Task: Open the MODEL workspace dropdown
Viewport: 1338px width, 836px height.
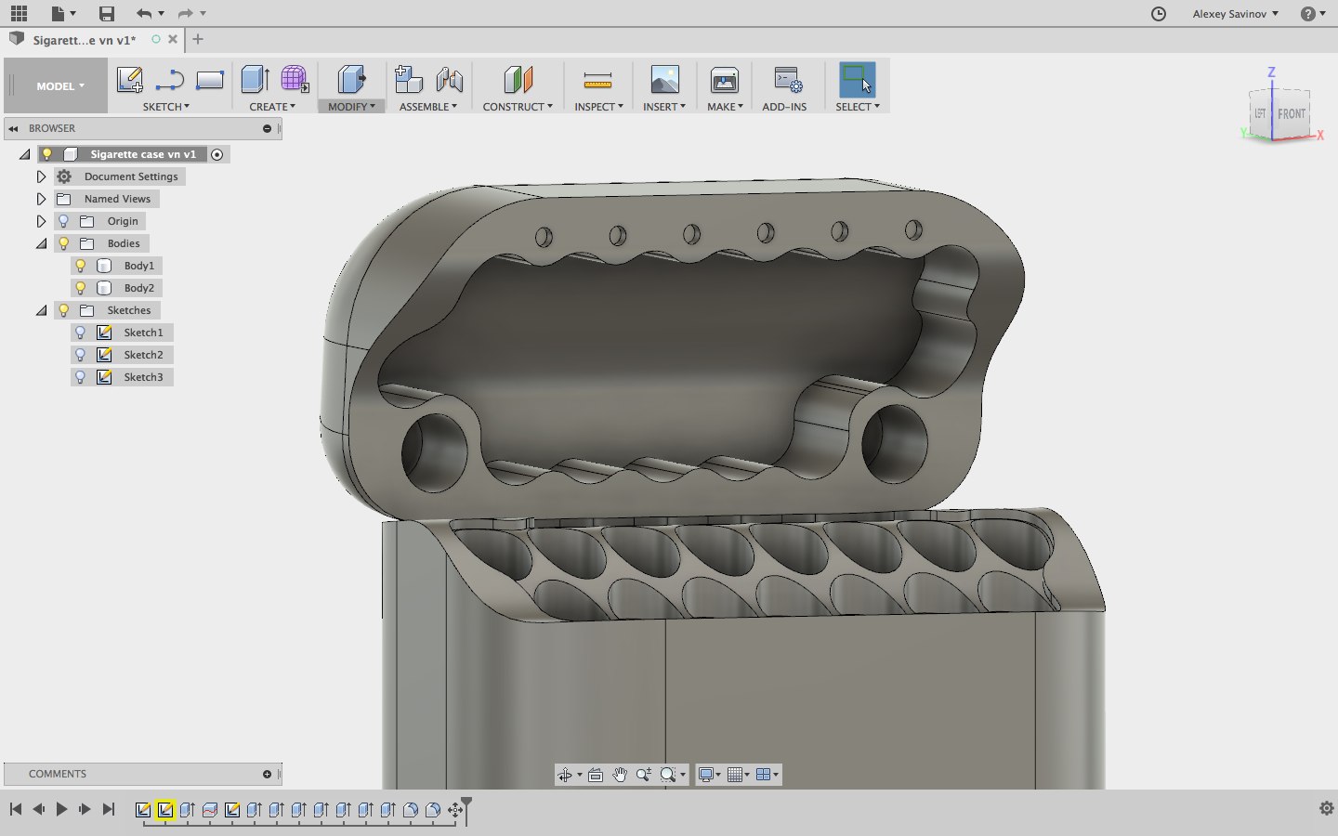Action: 59,86
